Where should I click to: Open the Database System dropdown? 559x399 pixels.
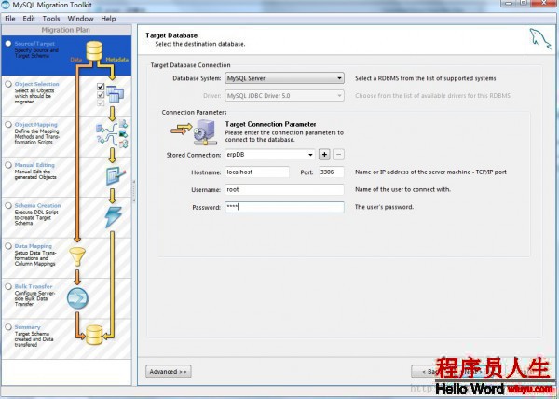(x=284, y=78)
